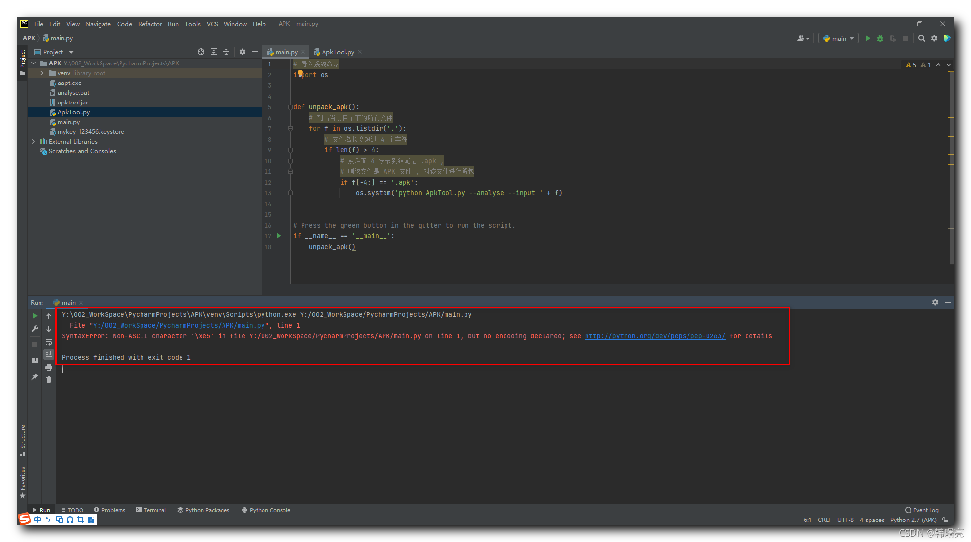The image size is (971, 542).
Task: Expand the venv library root folder
Action: (x=42, y=73)
